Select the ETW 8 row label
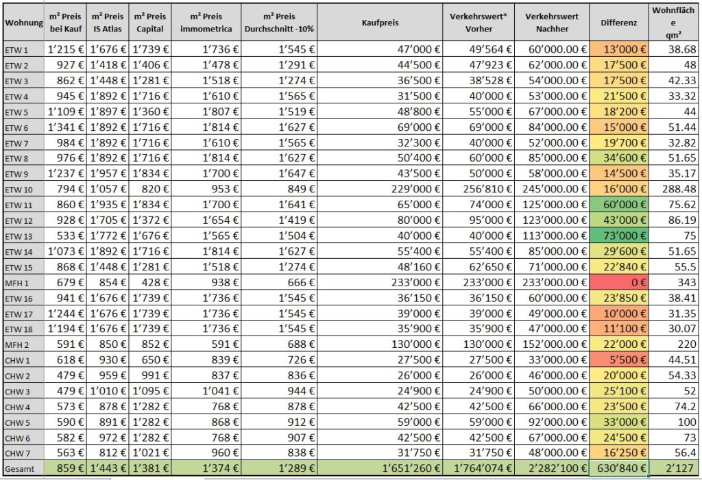Viewport: 702px width, 480px height. (x=23, y=158)
